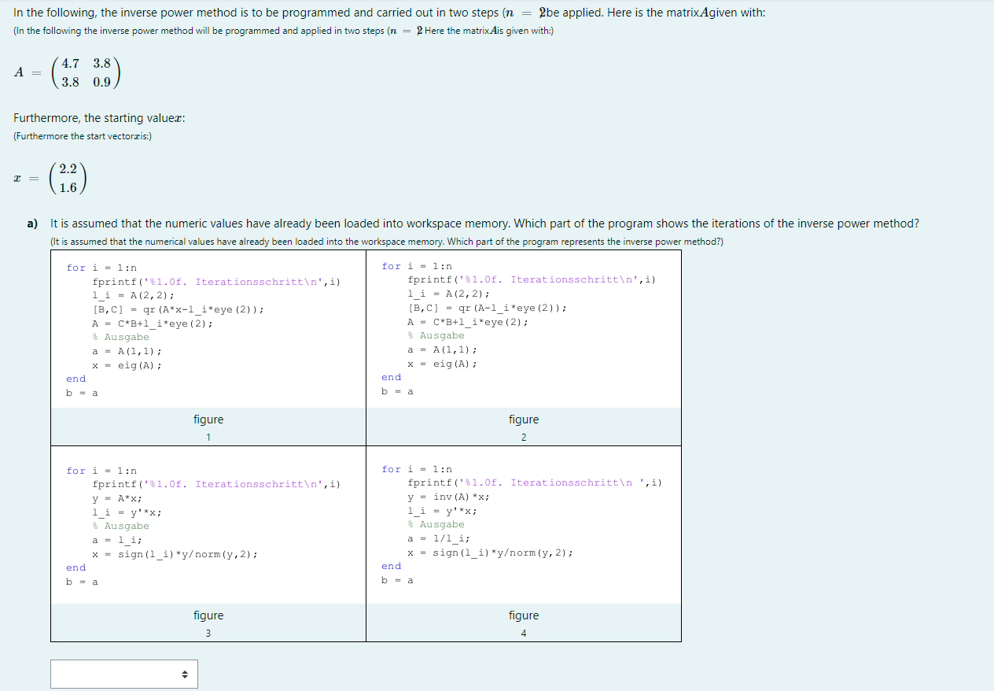Viewport: 994px width, 691px height.
Task: Click the caption number 3 under the third figure
Action: pos(208,634)
